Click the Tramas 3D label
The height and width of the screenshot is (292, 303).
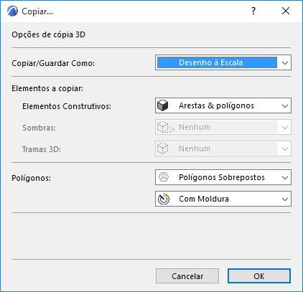click(42, 149)
